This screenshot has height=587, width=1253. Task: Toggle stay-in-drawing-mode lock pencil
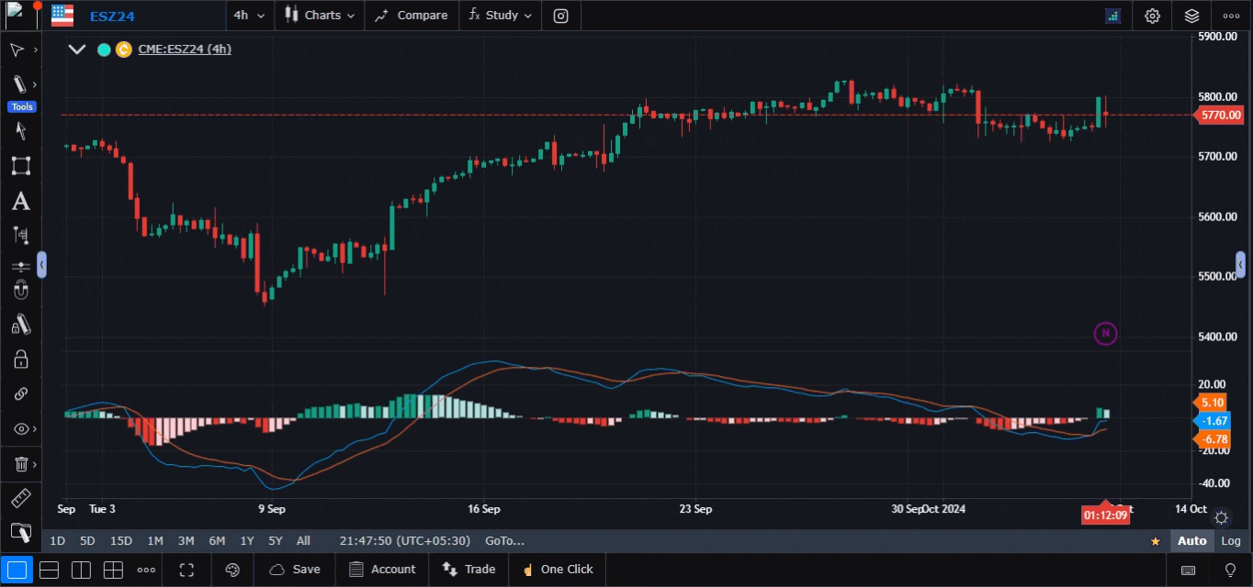tap(20, 325)
